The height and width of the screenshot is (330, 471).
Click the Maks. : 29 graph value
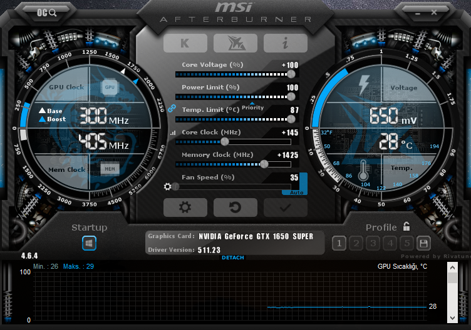pyautogui.click(x=78, y=266)
